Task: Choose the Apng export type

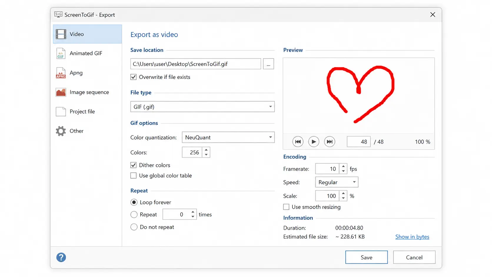Action: tap(87, 73)
